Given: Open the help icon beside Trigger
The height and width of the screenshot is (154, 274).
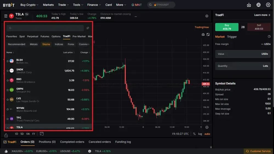Looking at the screenshot, I should pyautogui.click(x=269, y=36).
